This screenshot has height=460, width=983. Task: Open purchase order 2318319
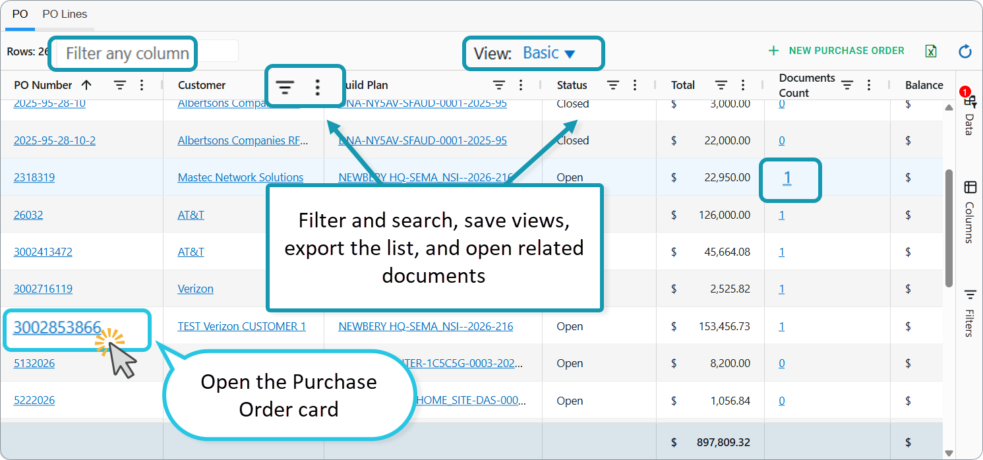[34, 177]
